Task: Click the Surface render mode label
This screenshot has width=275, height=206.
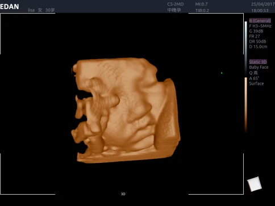Action: 256,83
